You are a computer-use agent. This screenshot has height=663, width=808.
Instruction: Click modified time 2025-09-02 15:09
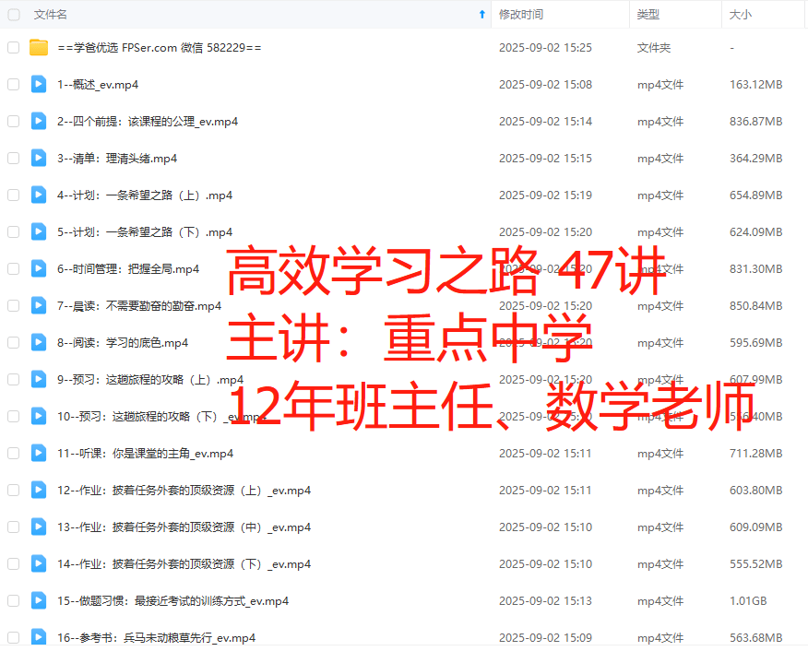(545, 638)
